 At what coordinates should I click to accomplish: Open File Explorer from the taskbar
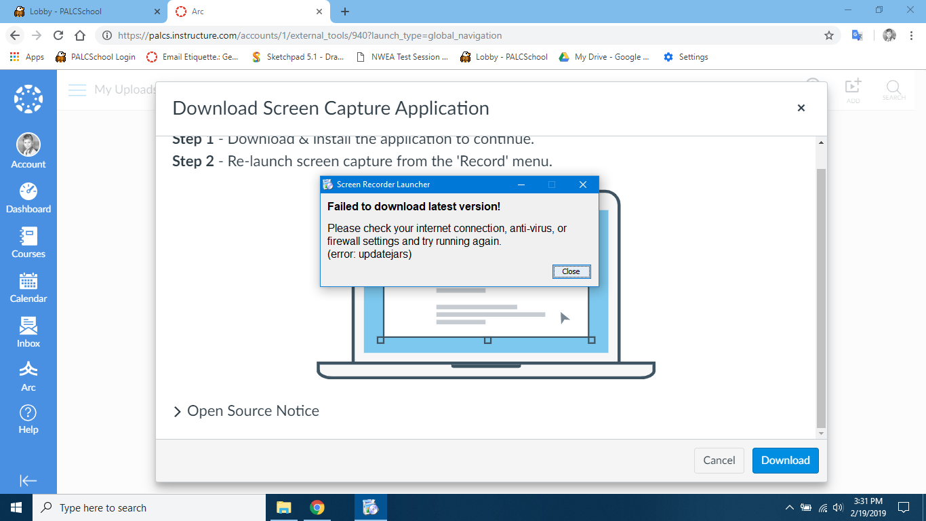[283, 507]
